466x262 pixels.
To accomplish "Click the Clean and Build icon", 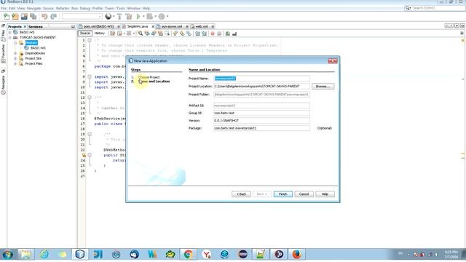I will (x=129, y=16).
